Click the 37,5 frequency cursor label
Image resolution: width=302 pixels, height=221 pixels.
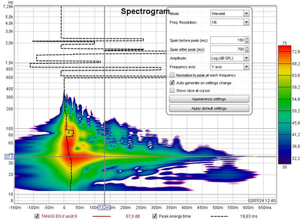click(x=10, y=157)
